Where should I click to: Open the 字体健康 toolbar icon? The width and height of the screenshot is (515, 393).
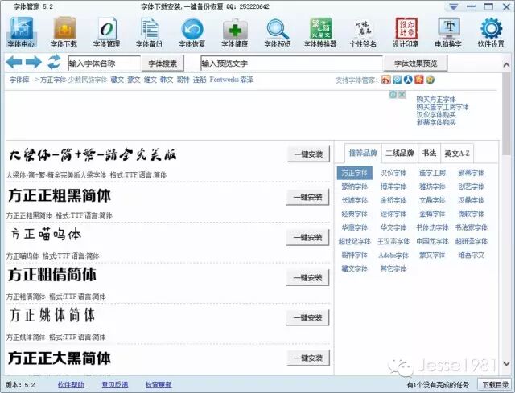click(235, 32)
